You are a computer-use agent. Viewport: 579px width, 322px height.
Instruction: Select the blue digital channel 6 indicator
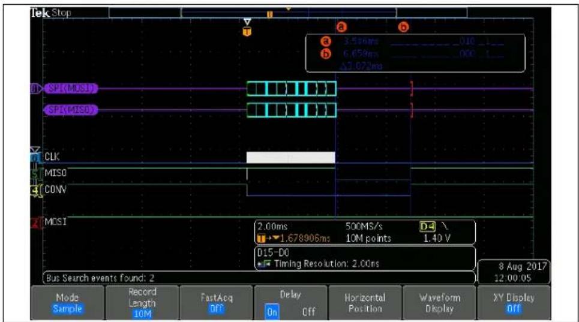click(35, 158)
